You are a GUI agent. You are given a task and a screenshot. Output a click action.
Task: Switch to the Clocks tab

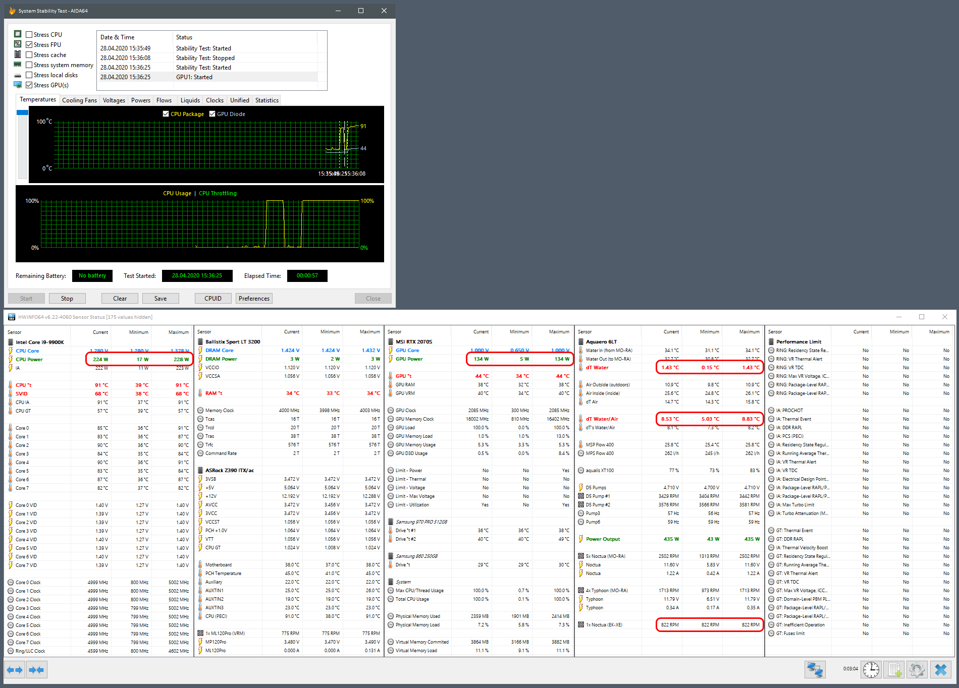[x=215, y=100]
